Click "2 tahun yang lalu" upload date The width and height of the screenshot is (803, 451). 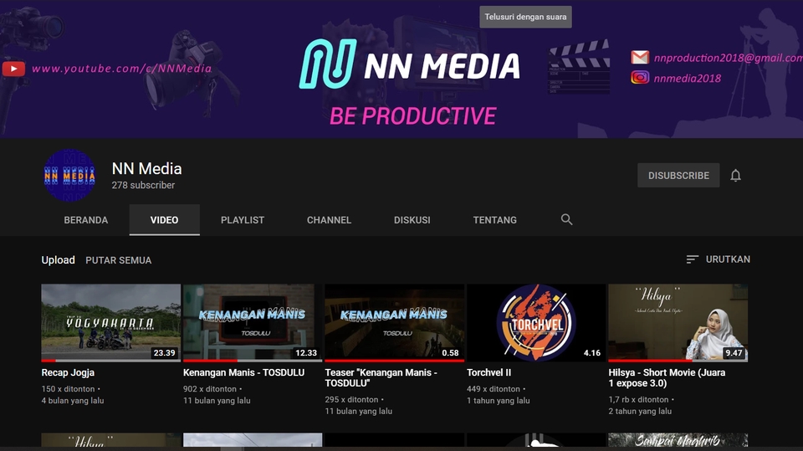pyautogui.click(x=640, y=411)
